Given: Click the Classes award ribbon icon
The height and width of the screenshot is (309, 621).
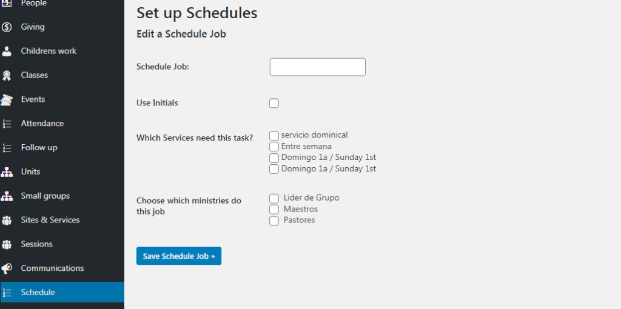Looking at the screenshot, I should click(x=7, y=75).
